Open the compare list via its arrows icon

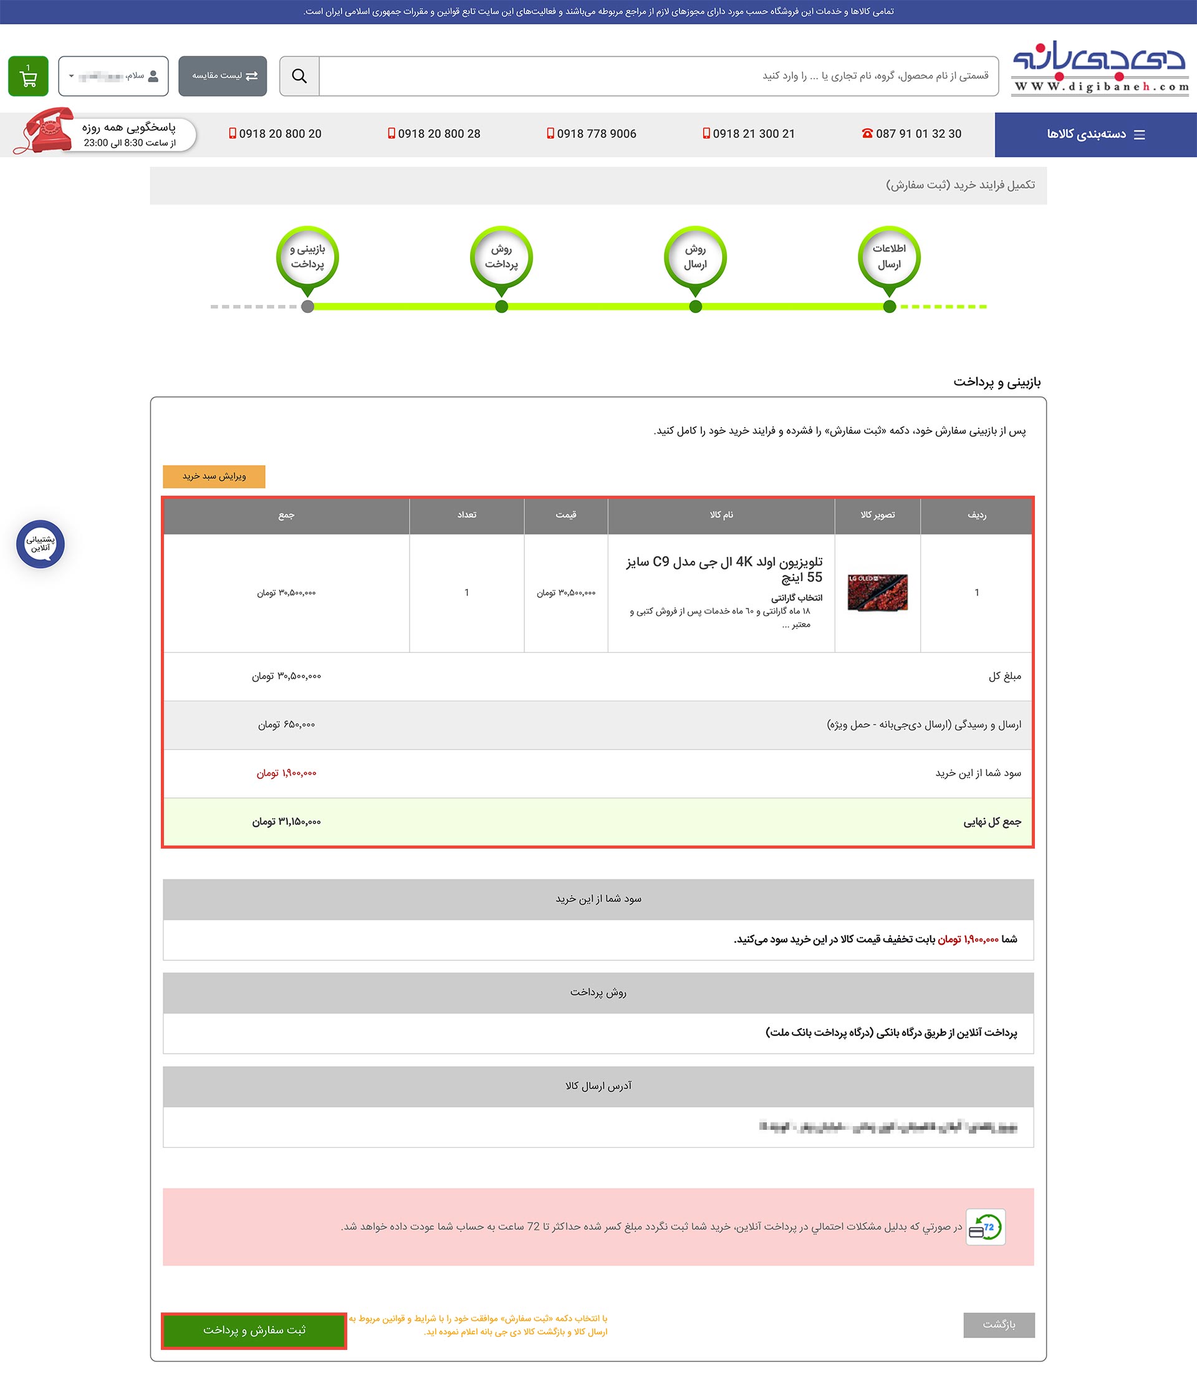[x=251, y=75]
